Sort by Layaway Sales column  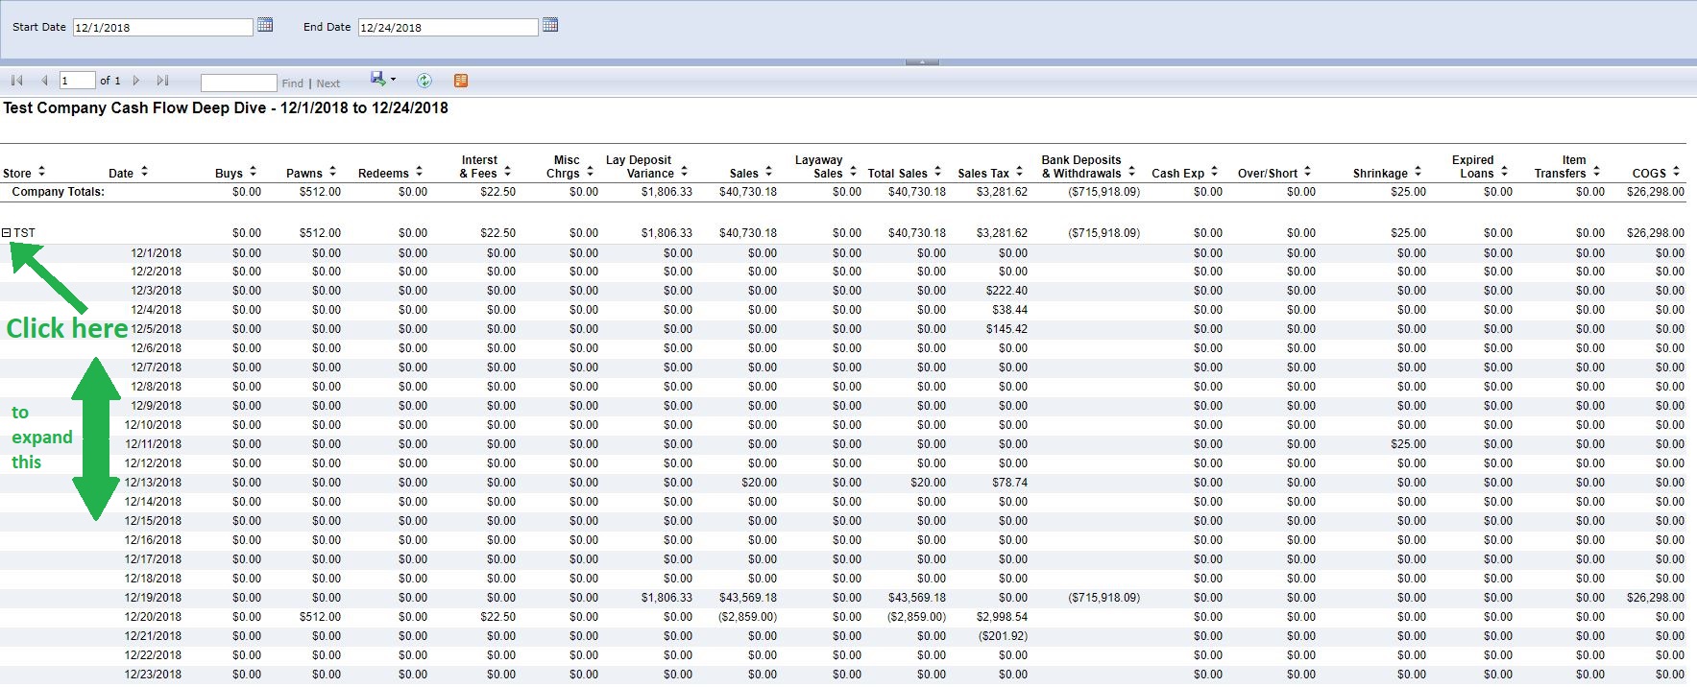click(x=853, y=172)
